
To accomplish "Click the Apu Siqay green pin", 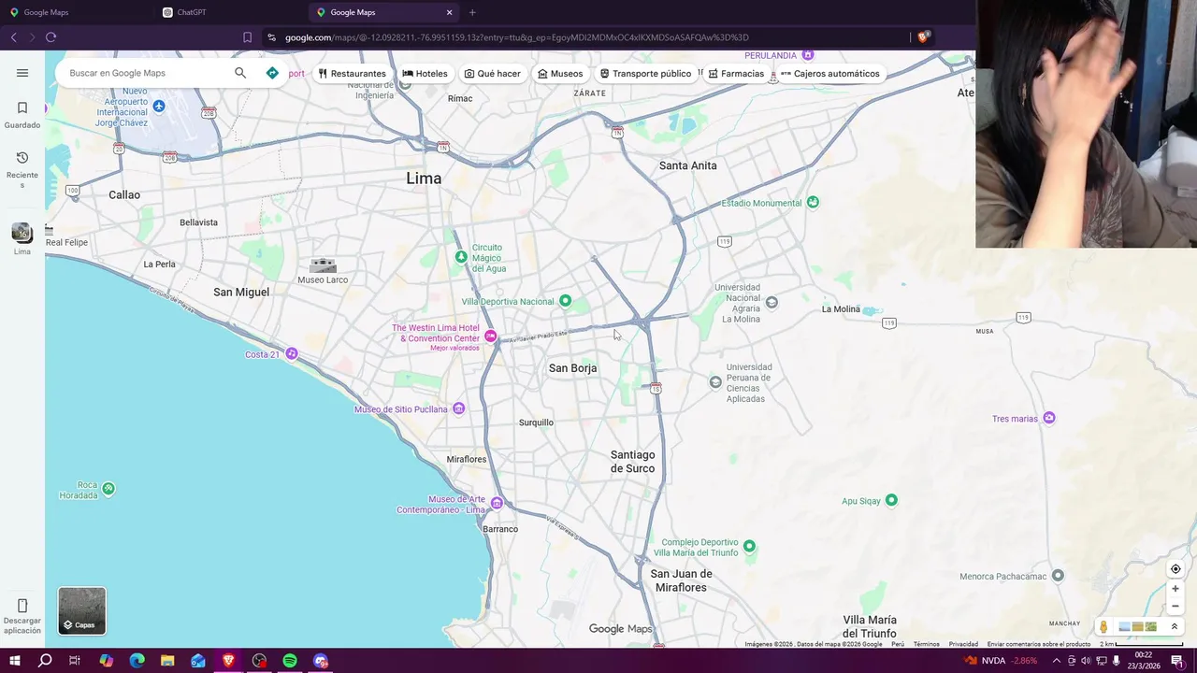I will [x=891, y=500].
